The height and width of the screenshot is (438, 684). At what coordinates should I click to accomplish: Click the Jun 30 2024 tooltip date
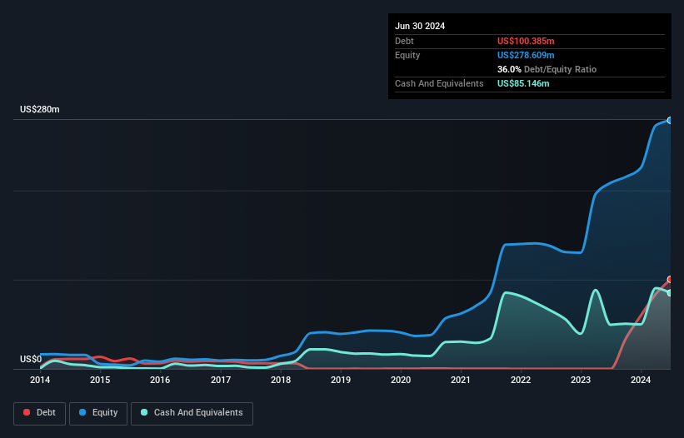click(420, 26)
